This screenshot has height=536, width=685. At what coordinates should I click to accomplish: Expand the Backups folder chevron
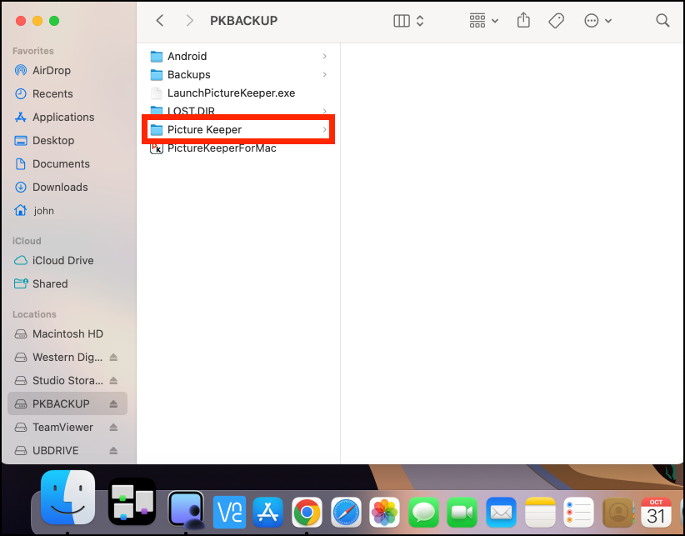(325, 75)
